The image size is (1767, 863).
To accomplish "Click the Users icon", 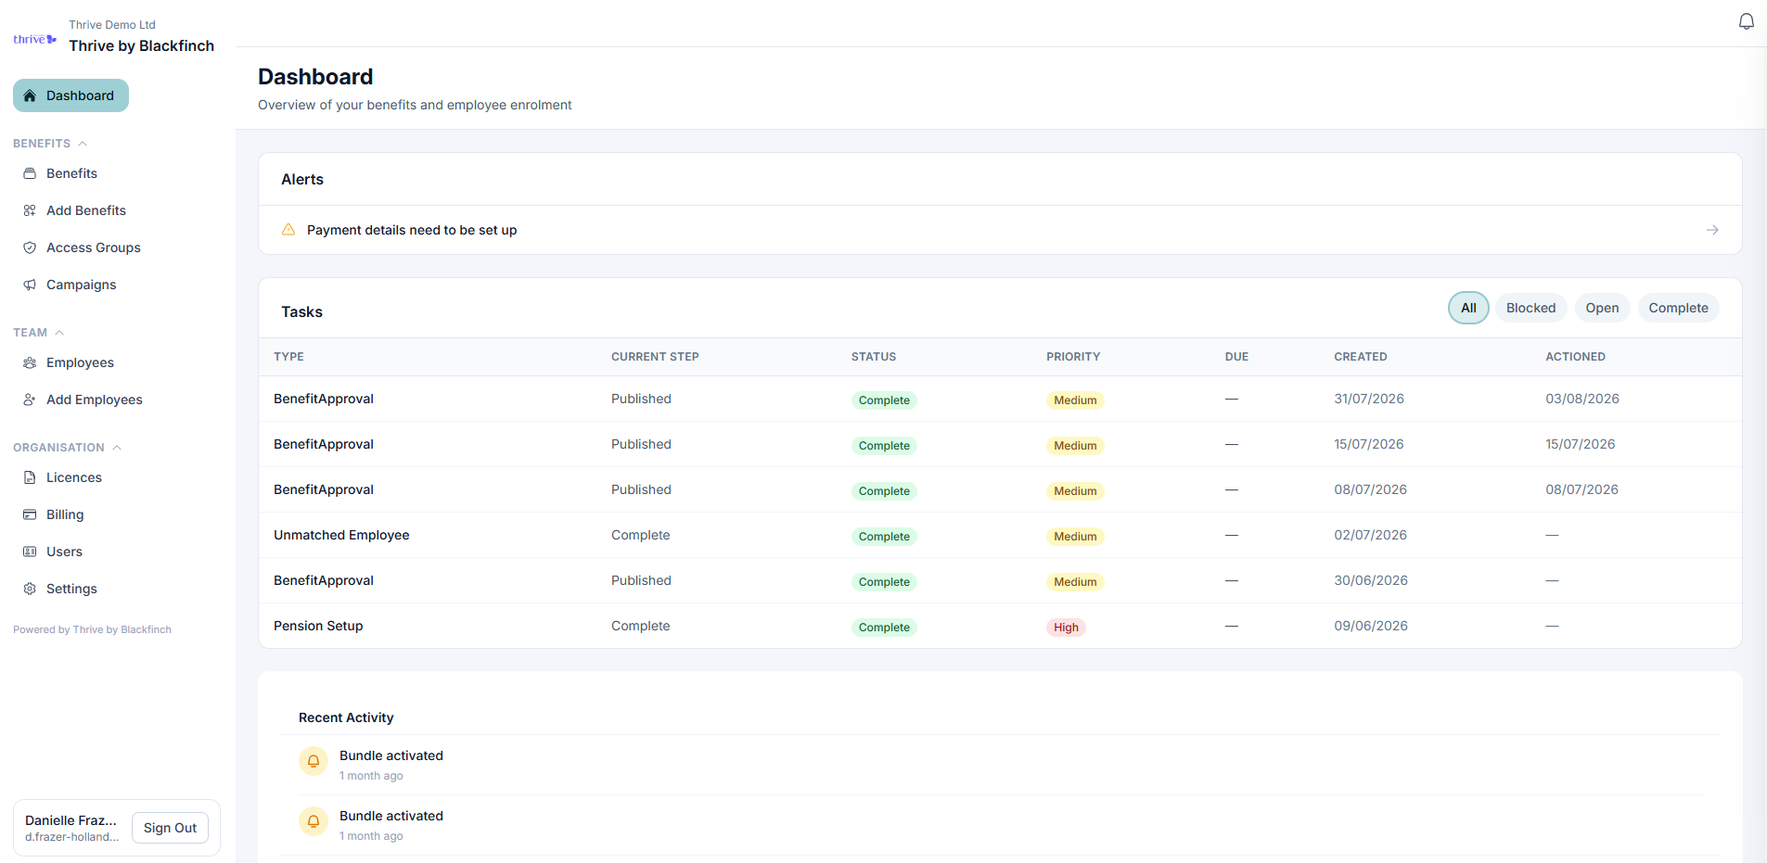I will 30,552.
